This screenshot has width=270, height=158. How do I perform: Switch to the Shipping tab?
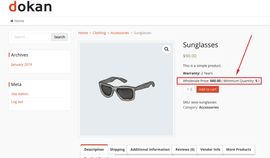117,149
